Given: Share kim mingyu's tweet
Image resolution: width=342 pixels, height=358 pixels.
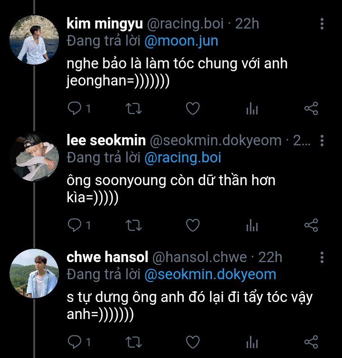Looking at the screenshot, I should [x=311, y=109].
